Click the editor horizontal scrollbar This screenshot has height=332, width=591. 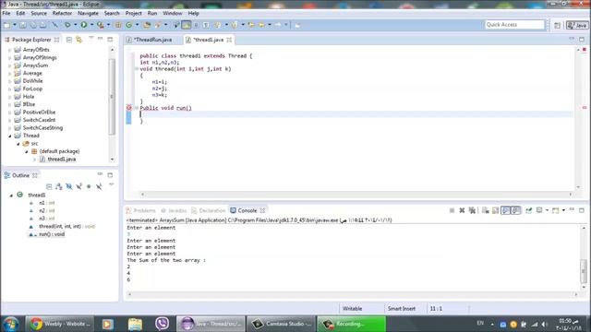356,195
